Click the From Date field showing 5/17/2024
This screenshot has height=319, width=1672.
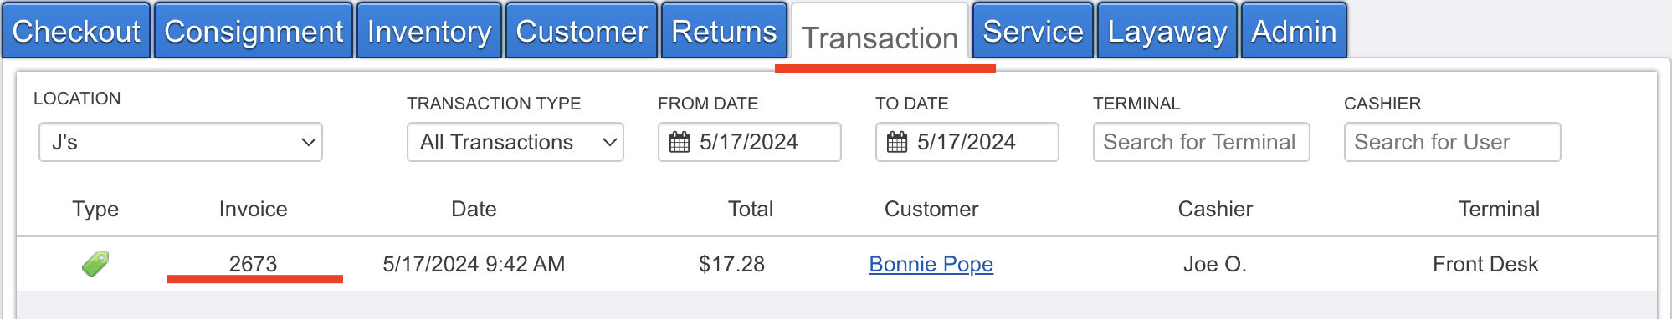click(x=749, y=142)
